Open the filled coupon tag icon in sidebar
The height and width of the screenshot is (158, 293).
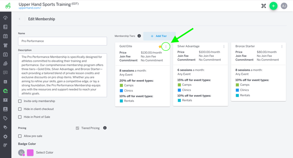click(x=5, y=127)
